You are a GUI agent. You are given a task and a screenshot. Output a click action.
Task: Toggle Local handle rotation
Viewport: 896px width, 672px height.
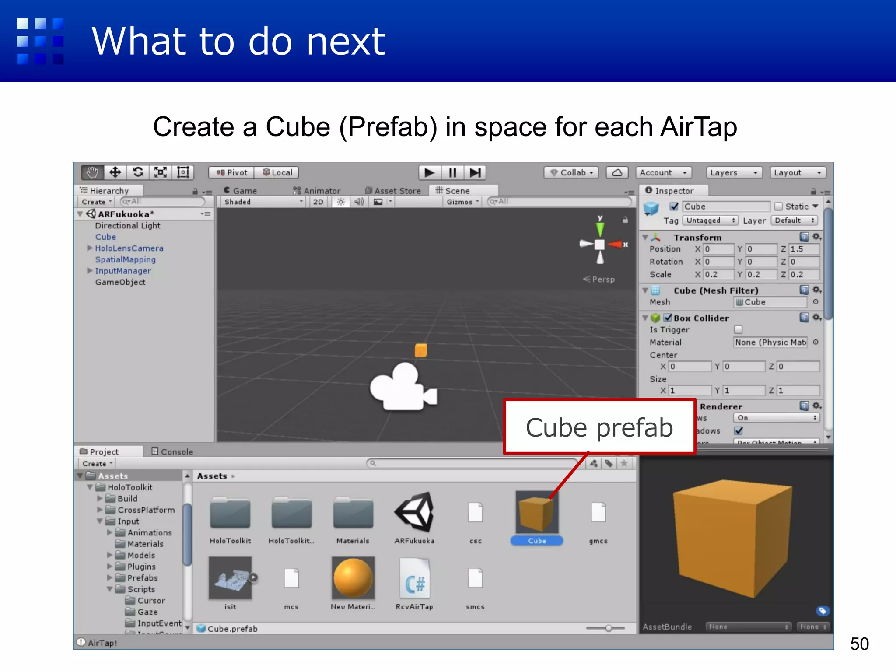tap(277, 173)
